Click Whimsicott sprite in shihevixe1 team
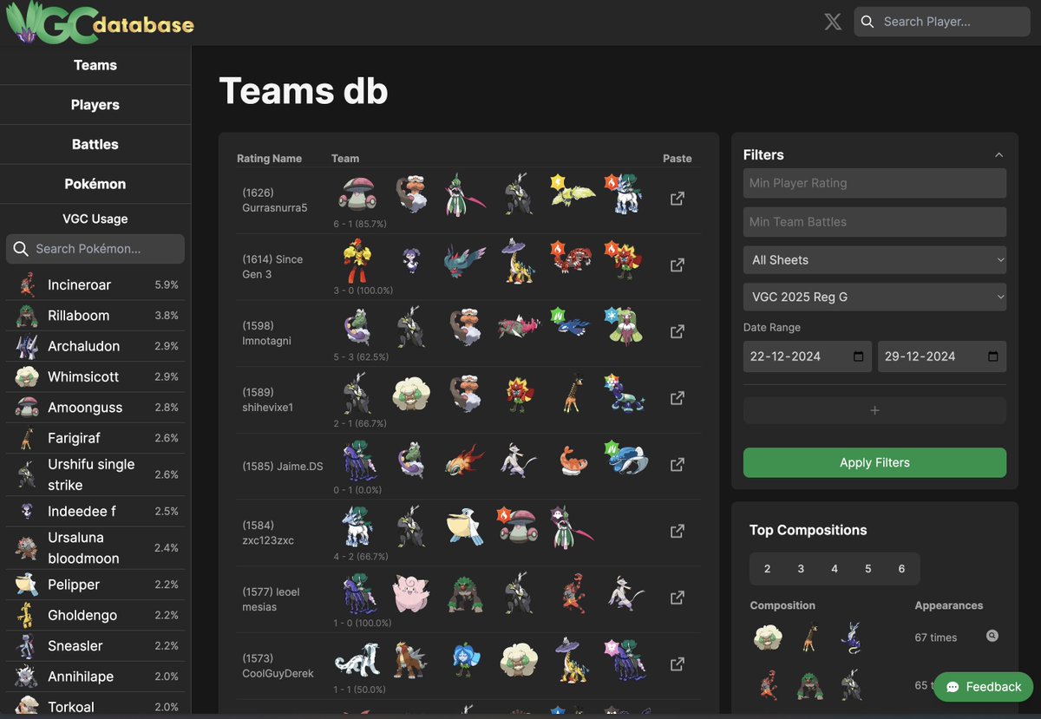 [x=411, y=395]
